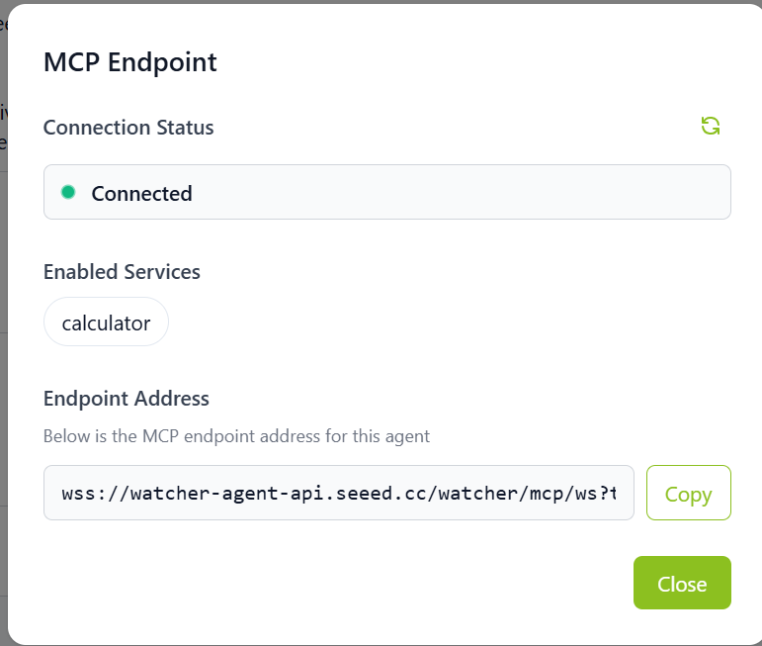The width and height of the screenshot is (762, 646).
Task: Click the /watcher/mcp/ws path in address
Action: 494,493
